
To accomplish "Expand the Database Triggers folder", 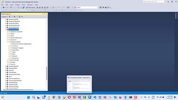I will pos(9,48).
